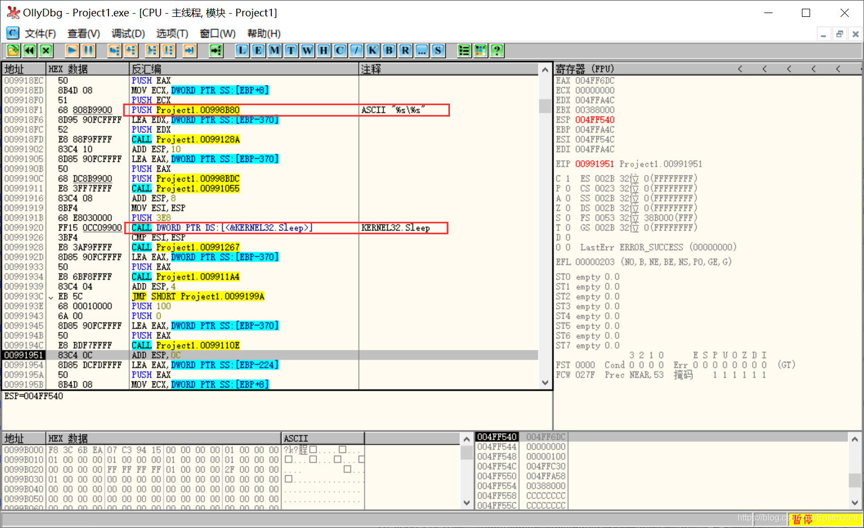Run the program with the play icon

click(72, 51)
